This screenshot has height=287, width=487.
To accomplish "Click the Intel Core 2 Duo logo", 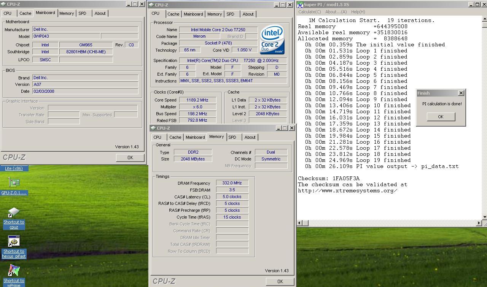I will [272, 40].
